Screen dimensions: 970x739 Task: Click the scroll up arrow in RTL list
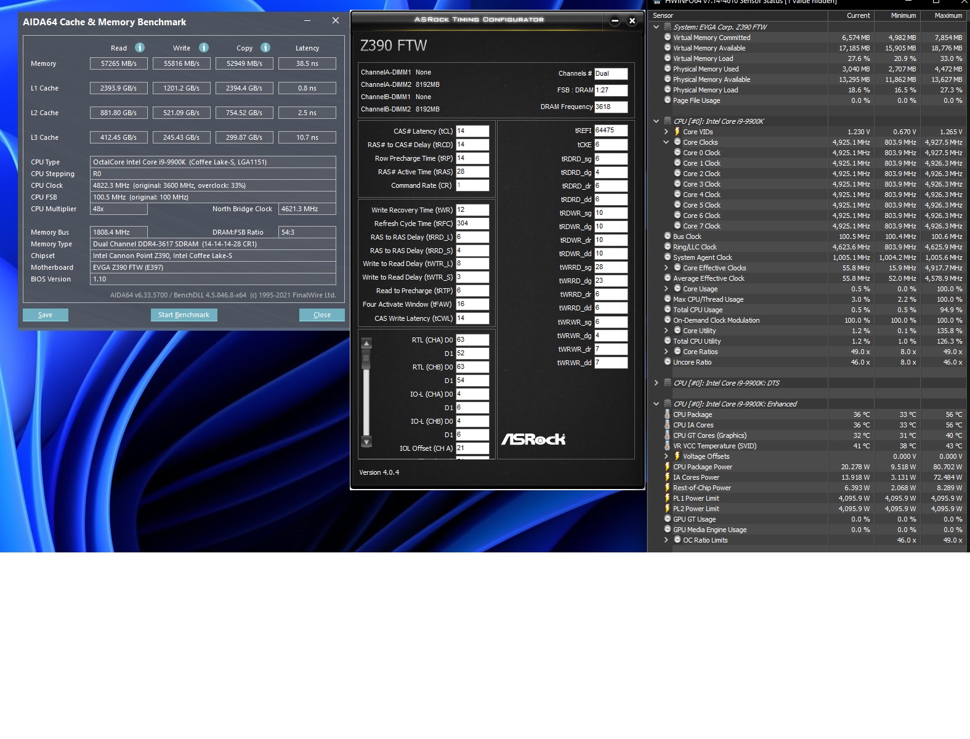coord(366,344)
